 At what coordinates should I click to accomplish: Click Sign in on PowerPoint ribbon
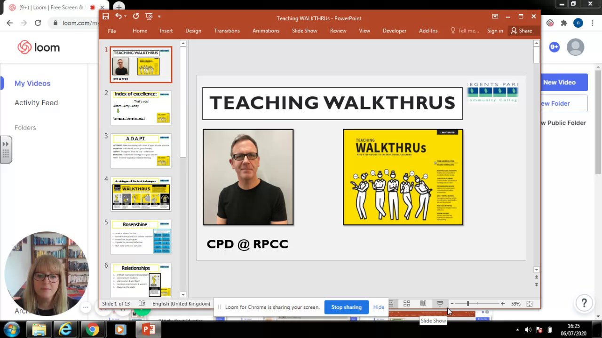(x=495, y=31)
